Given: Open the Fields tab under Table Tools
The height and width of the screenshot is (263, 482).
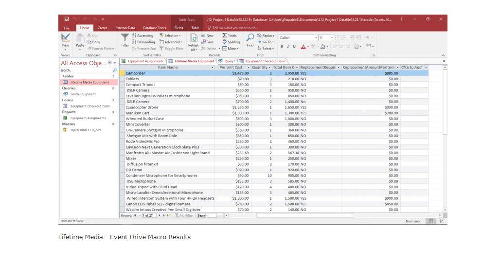Looking at the screenshot, I should [x=179, y=28].
